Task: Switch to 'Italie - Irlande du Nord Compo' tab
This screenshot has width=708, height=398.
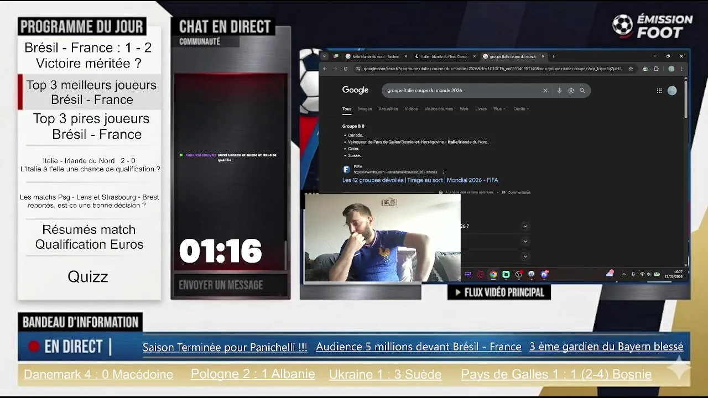Action: (x=444, y=56)
